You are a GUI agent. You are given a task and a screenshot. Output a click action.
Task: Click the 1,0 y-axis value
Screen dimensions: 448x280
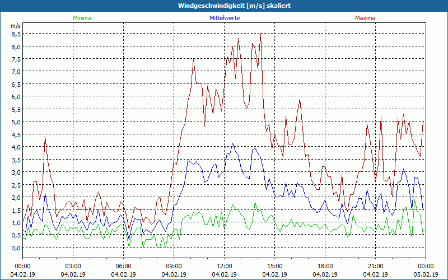(16, 222)
